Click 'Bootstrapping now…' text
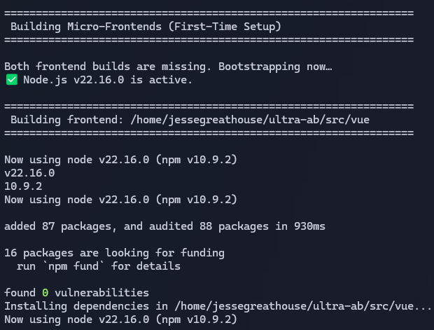The image size is (434, 330). tap(275, 67)
